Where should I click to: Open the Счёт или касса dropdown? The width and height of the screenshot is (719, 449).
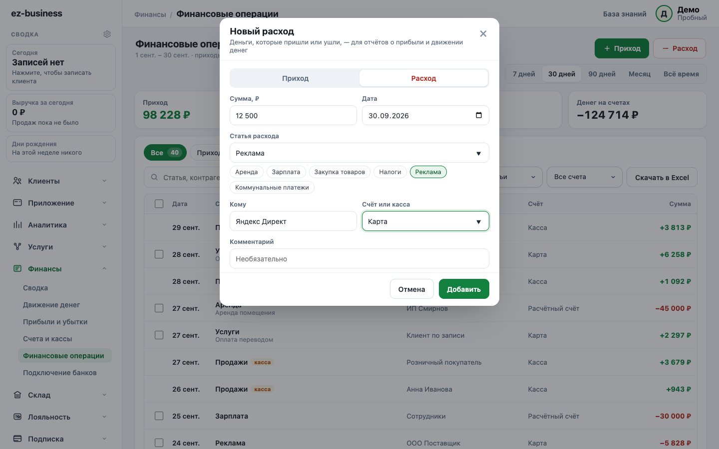425,221
